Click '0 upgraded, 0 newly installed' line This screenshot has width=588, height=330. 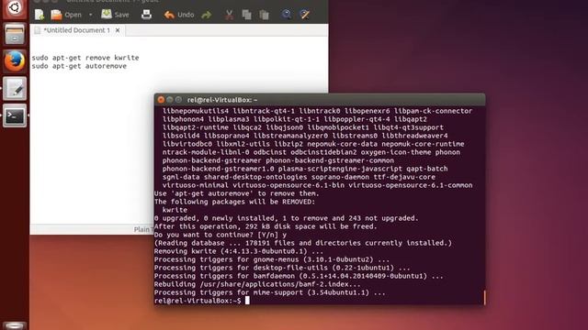tap(287, 218)
